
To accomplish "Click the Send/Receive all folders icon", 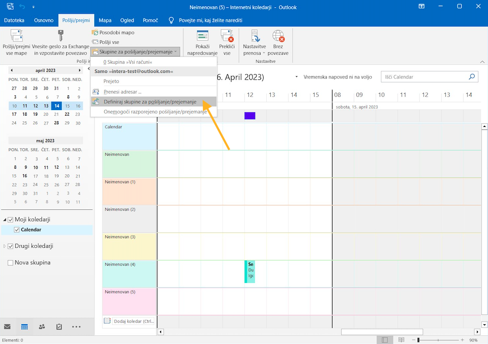I will coord(16,36).
